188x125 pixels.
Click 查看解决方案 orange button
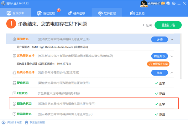(158, 64)
